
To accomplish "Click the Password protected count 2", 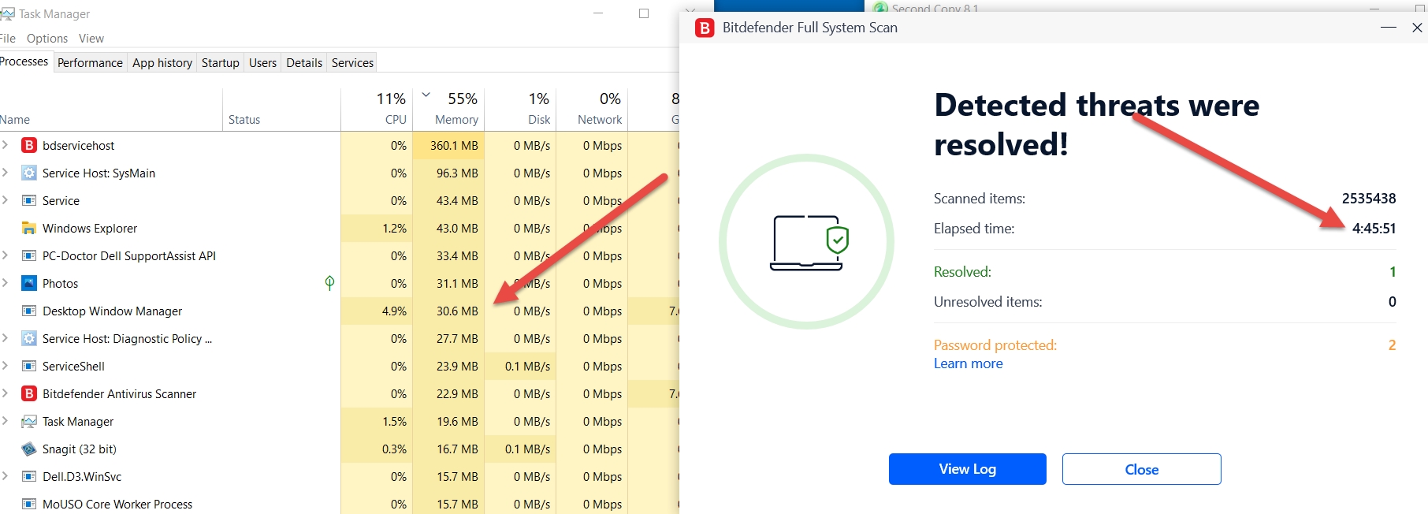I will pyautogui.click(x=1393, y=345).
